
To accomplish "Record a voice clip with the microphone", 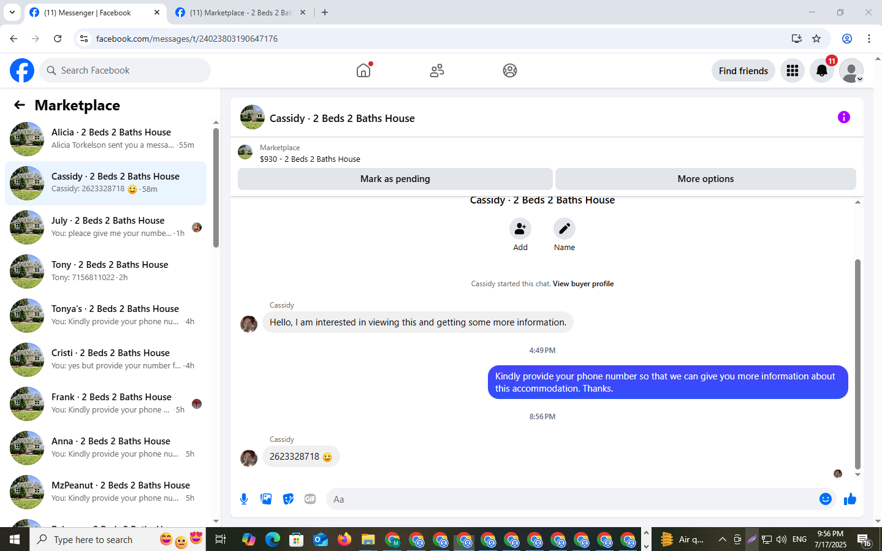I will point(244,499).
